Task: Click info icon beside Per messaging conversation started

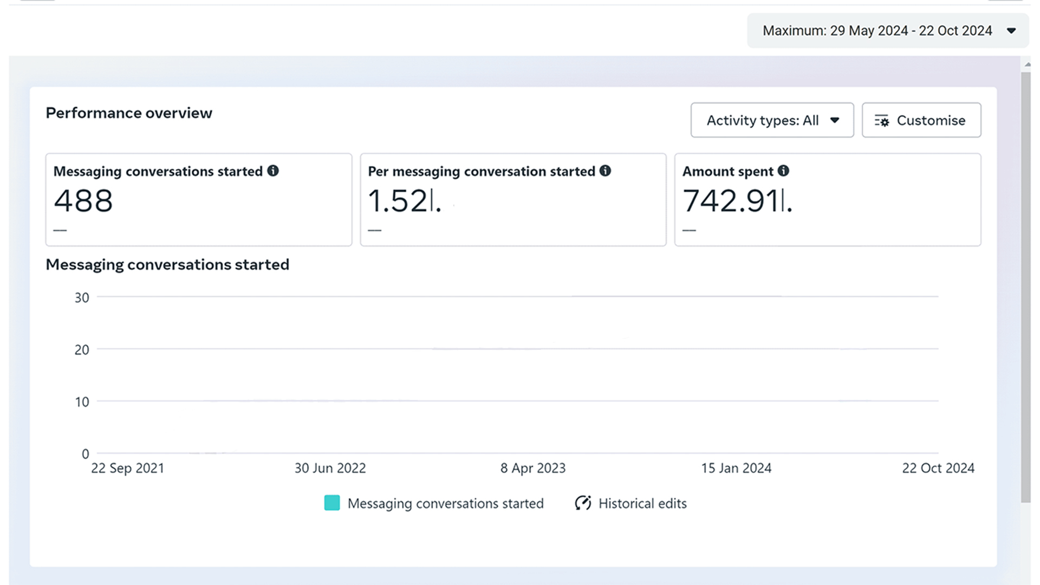Action: pyautogui.click(x=605, y=171)
